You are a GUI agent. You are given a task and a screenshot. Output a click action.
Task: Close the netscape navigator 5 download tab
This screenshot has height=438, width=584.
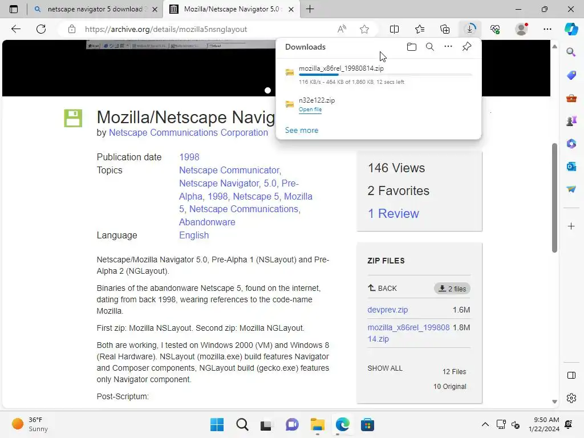[155, 9]
